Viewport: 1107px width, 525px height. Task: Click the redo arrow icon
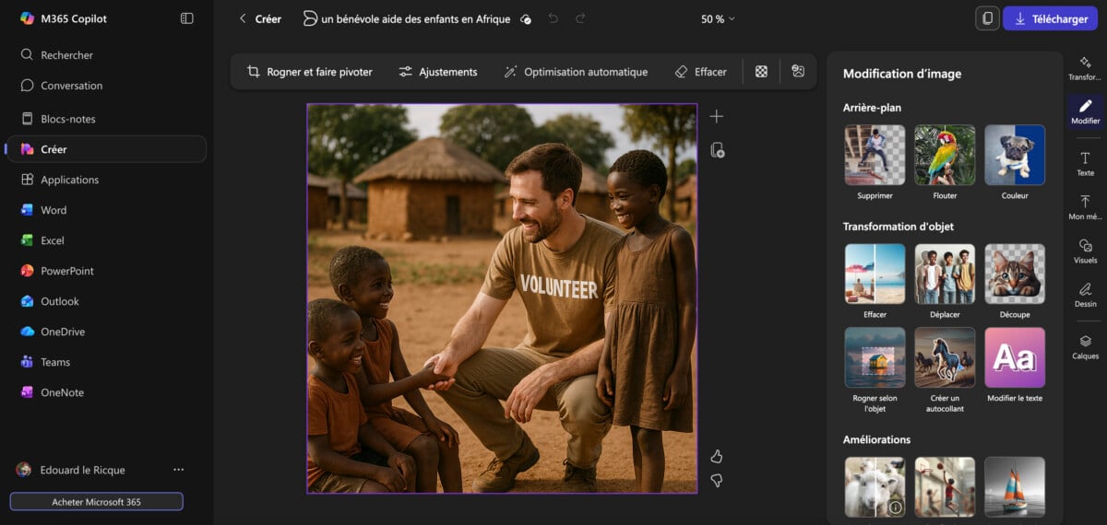[580, 18]
